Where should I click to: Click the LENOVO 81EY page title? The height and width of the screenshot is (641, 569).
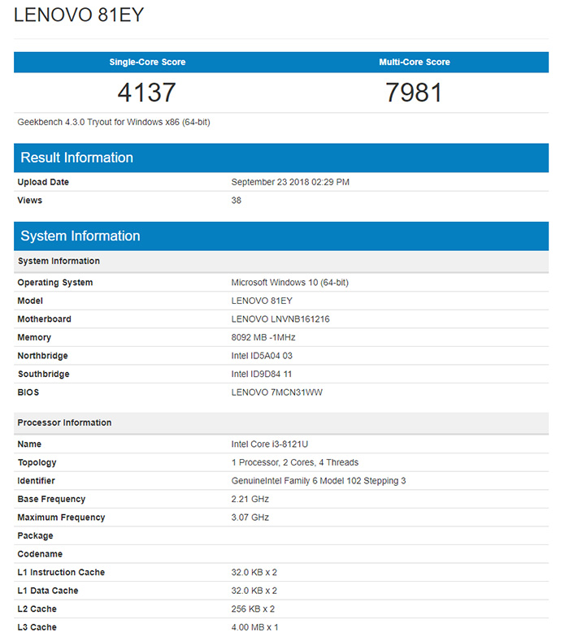click(79, 15)
